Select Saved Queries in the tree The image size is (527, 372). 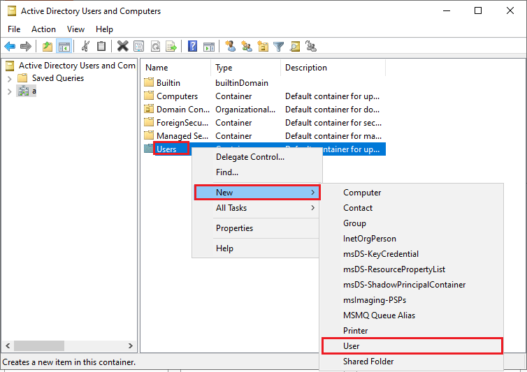[x=58, y=78]
